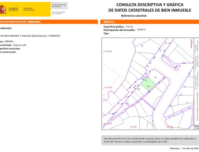This screenshot has width=199, height=152.
Task: Click the Spanish coat of arms logo
Action: coord(3,9)
